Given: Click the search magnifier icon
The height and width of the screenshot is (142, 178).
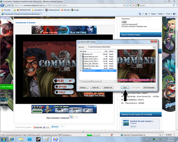Looking at the screenshot, I should point(174,5).
